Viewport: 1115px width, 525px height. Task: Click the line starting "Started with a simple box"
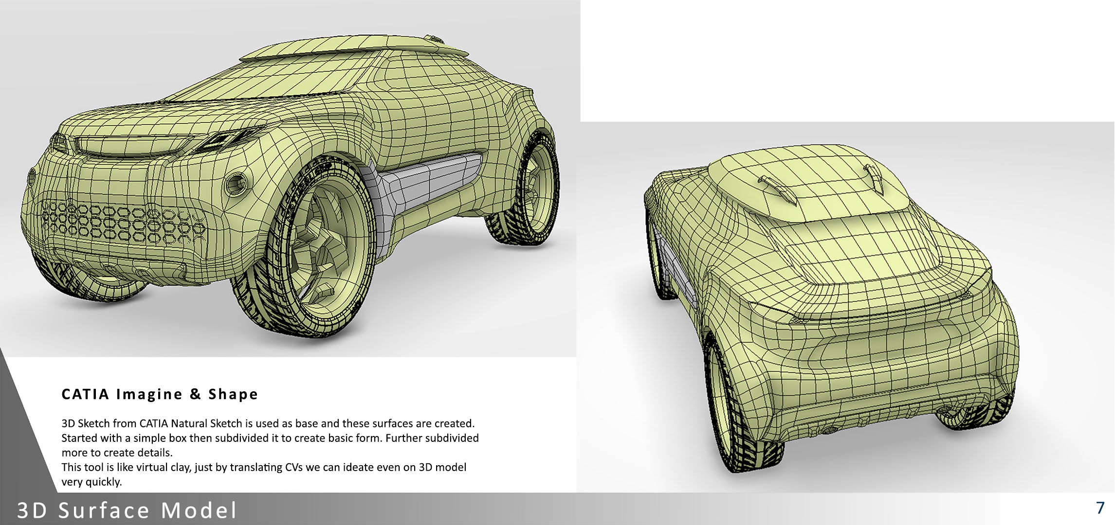click(x=270, y=438)
